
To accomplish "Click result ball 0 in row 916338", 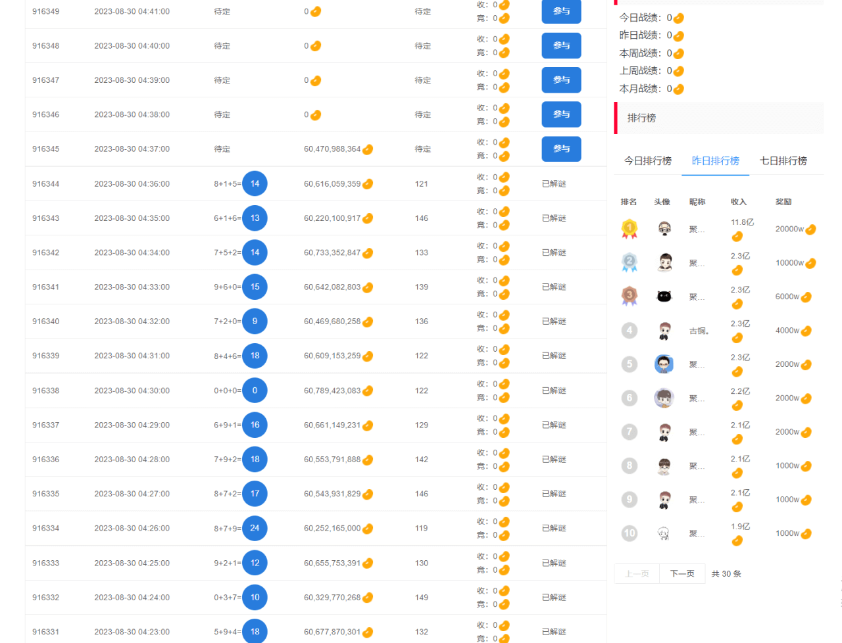I will pyautogui.click(x=255, y=391).
